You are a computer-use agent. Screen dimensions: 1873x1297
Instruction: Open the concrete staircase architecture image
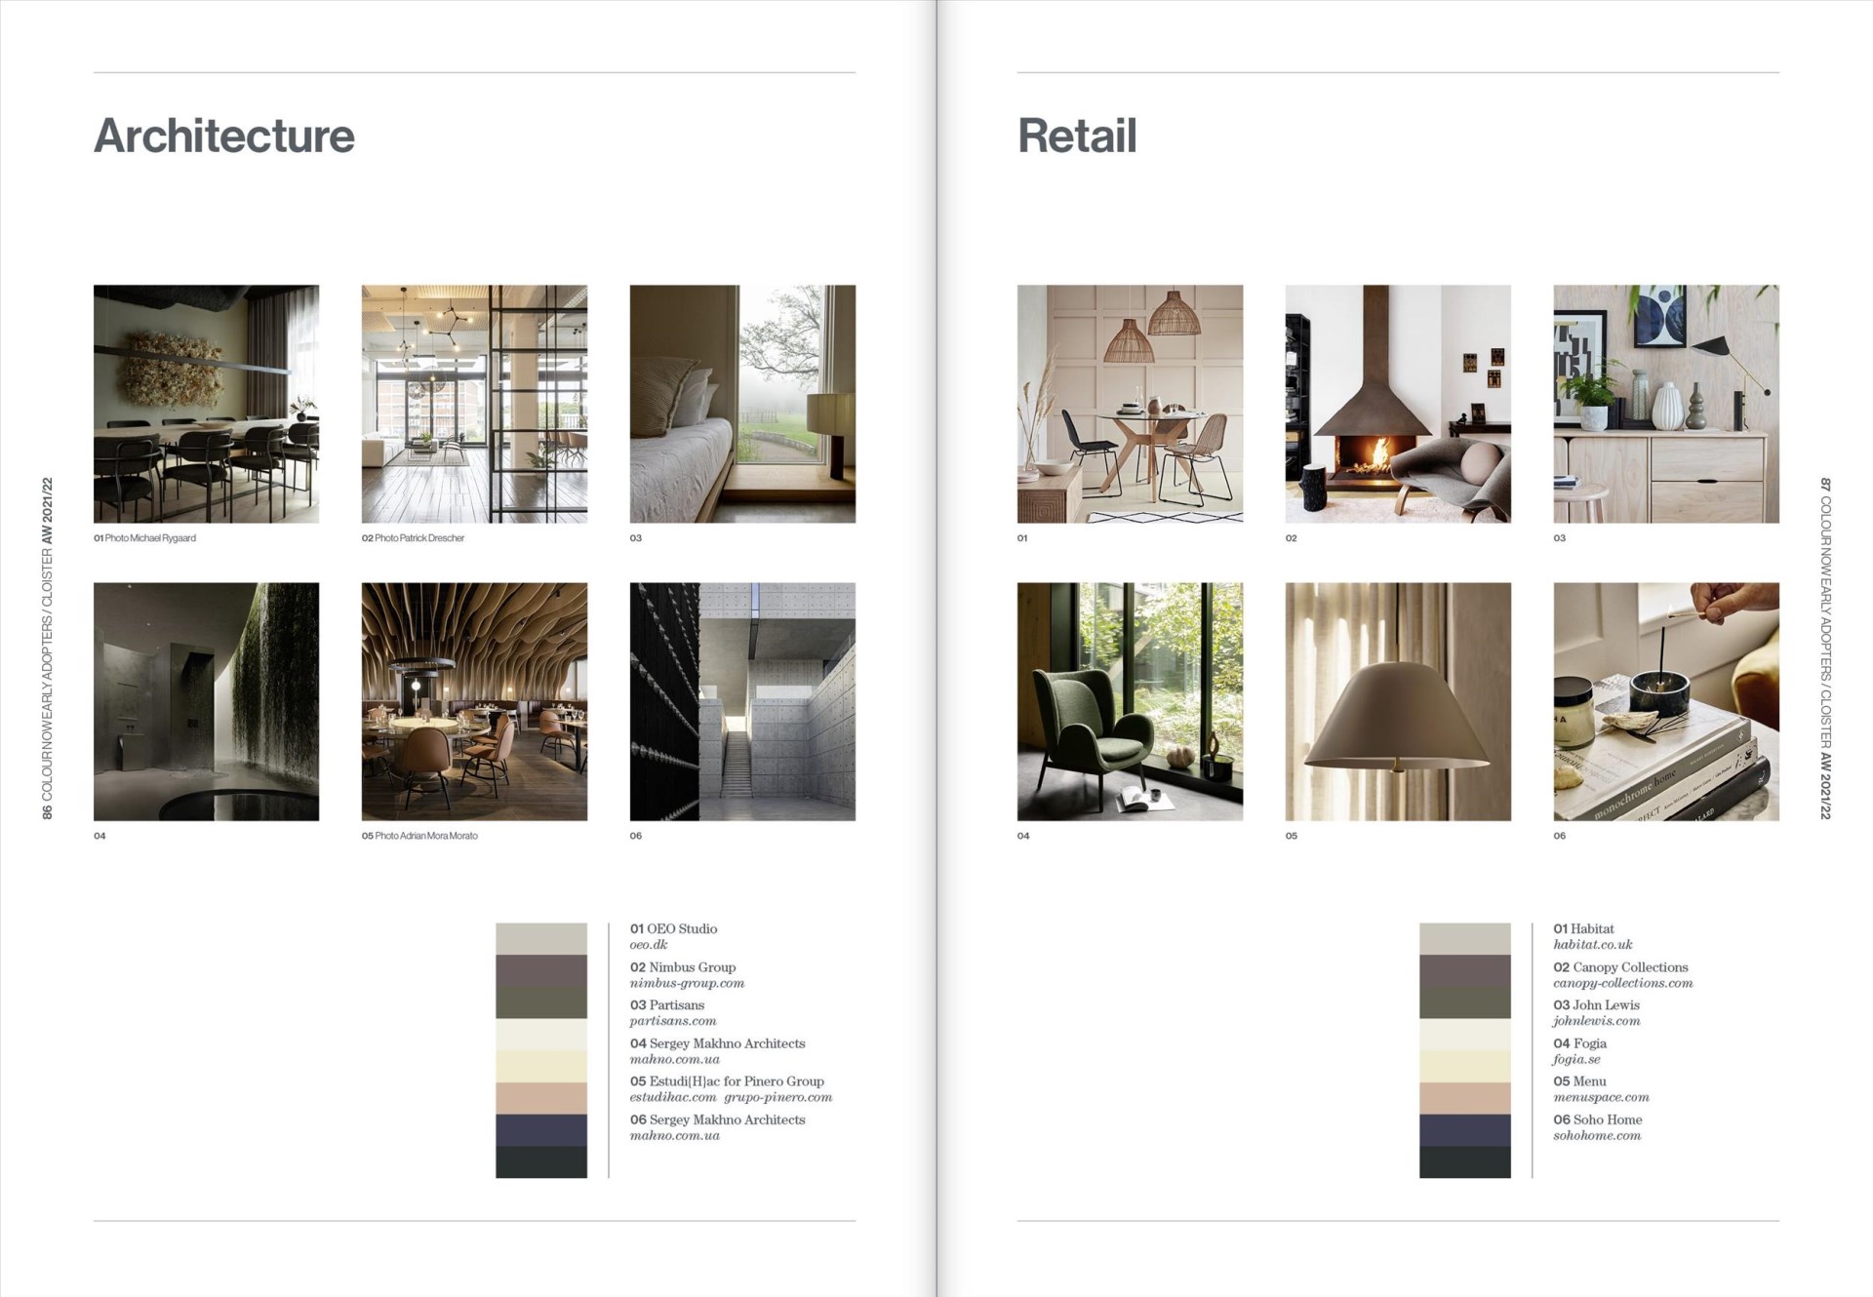pyautogui.click(x=742, y=701)
